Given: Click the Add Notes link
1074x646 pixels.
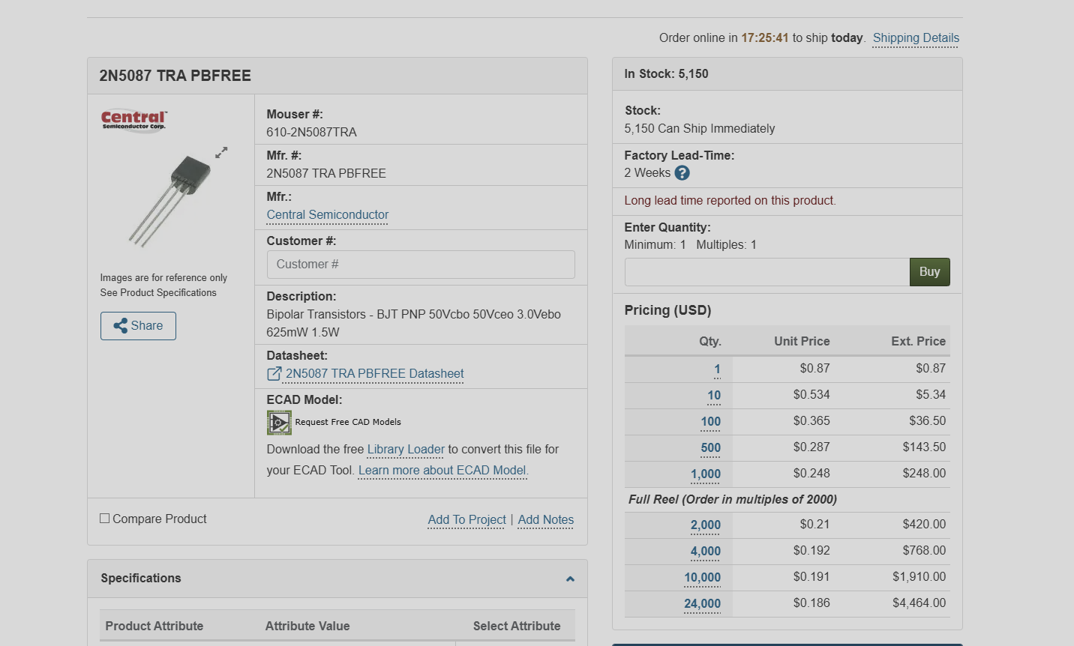Looking at the screenshot, I should click(545, 520).
